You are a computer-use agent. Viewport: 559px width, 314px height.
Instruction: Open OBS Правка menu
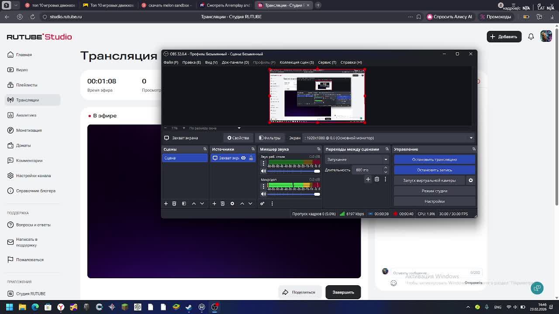point(192,62)
